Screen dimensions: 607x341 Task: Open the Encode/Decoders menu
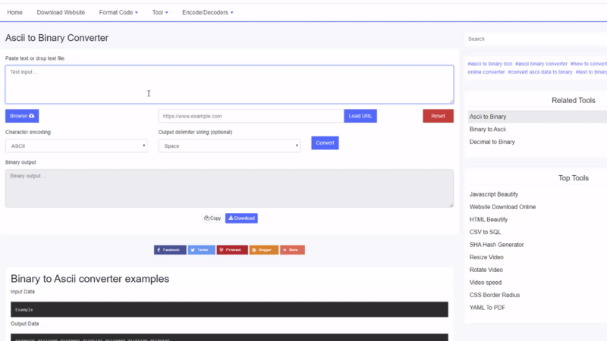pos(208,13)
